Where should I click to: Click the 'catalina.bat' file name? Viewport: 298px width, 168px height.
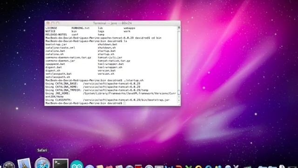[x=55, y=51]
